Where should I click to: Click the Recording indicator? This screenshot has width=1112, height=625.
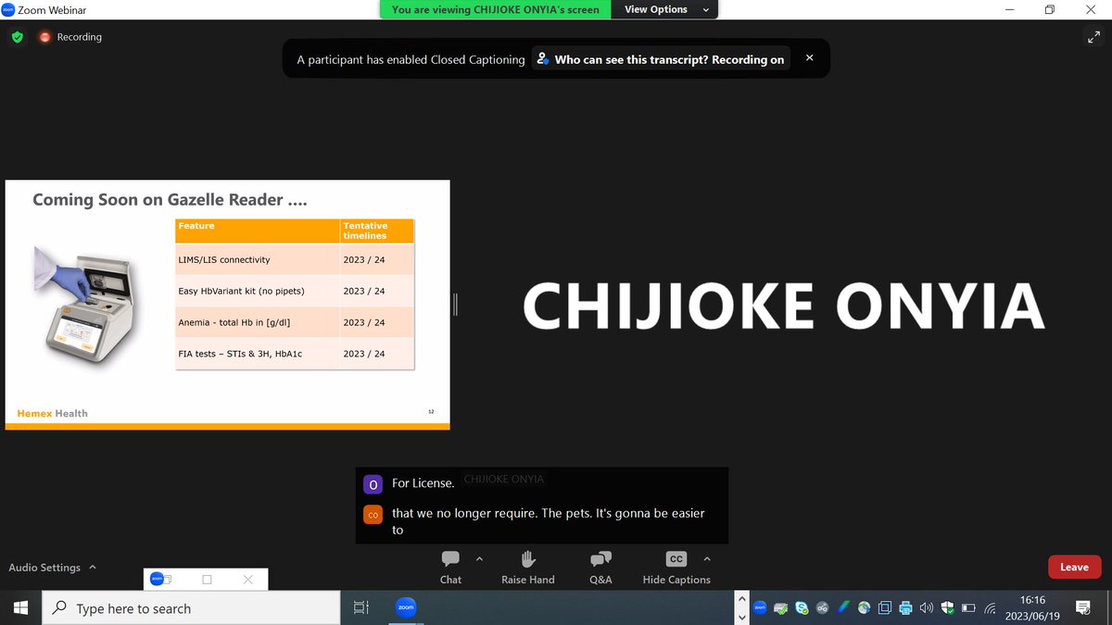pos(70,37)
